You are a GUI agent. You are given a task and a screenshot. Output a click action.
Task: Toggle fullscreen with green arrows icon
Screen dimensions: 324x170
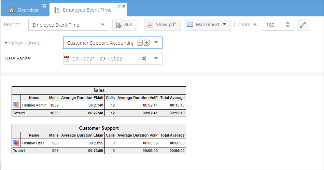point(303,25)
